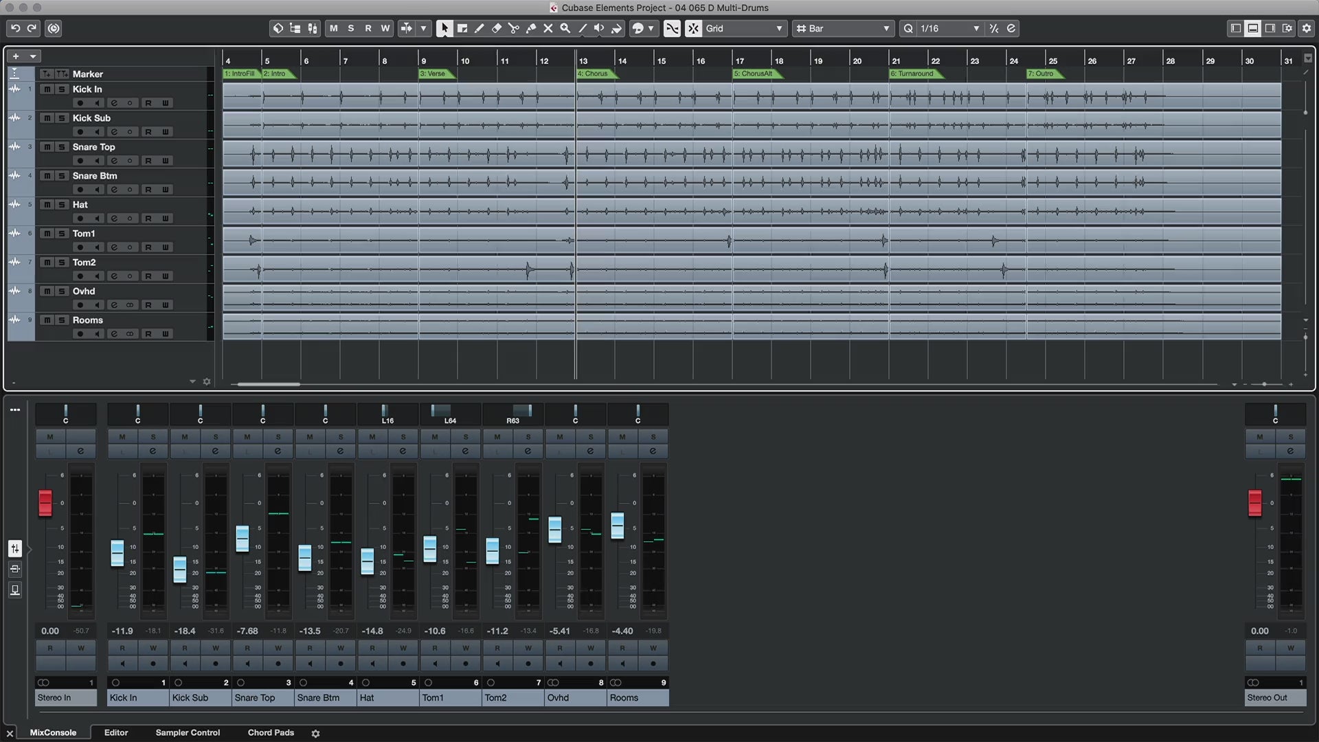Select the Erase tool
The height and width of the screenshot is (742, 1319).
coord(496,28)
